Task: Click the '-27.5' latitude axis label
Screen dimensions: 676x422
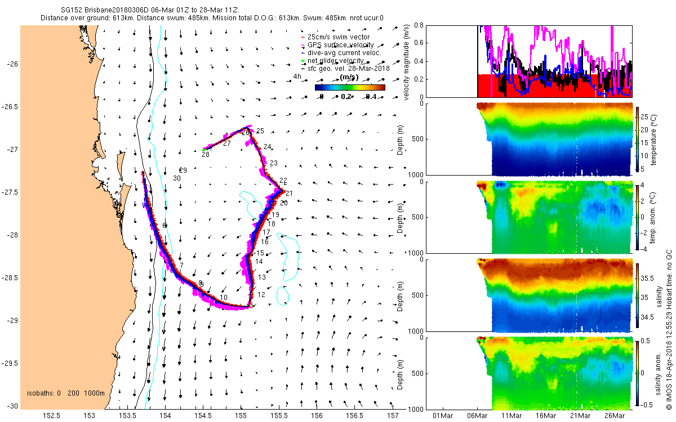Action: (x=10, y=192)
